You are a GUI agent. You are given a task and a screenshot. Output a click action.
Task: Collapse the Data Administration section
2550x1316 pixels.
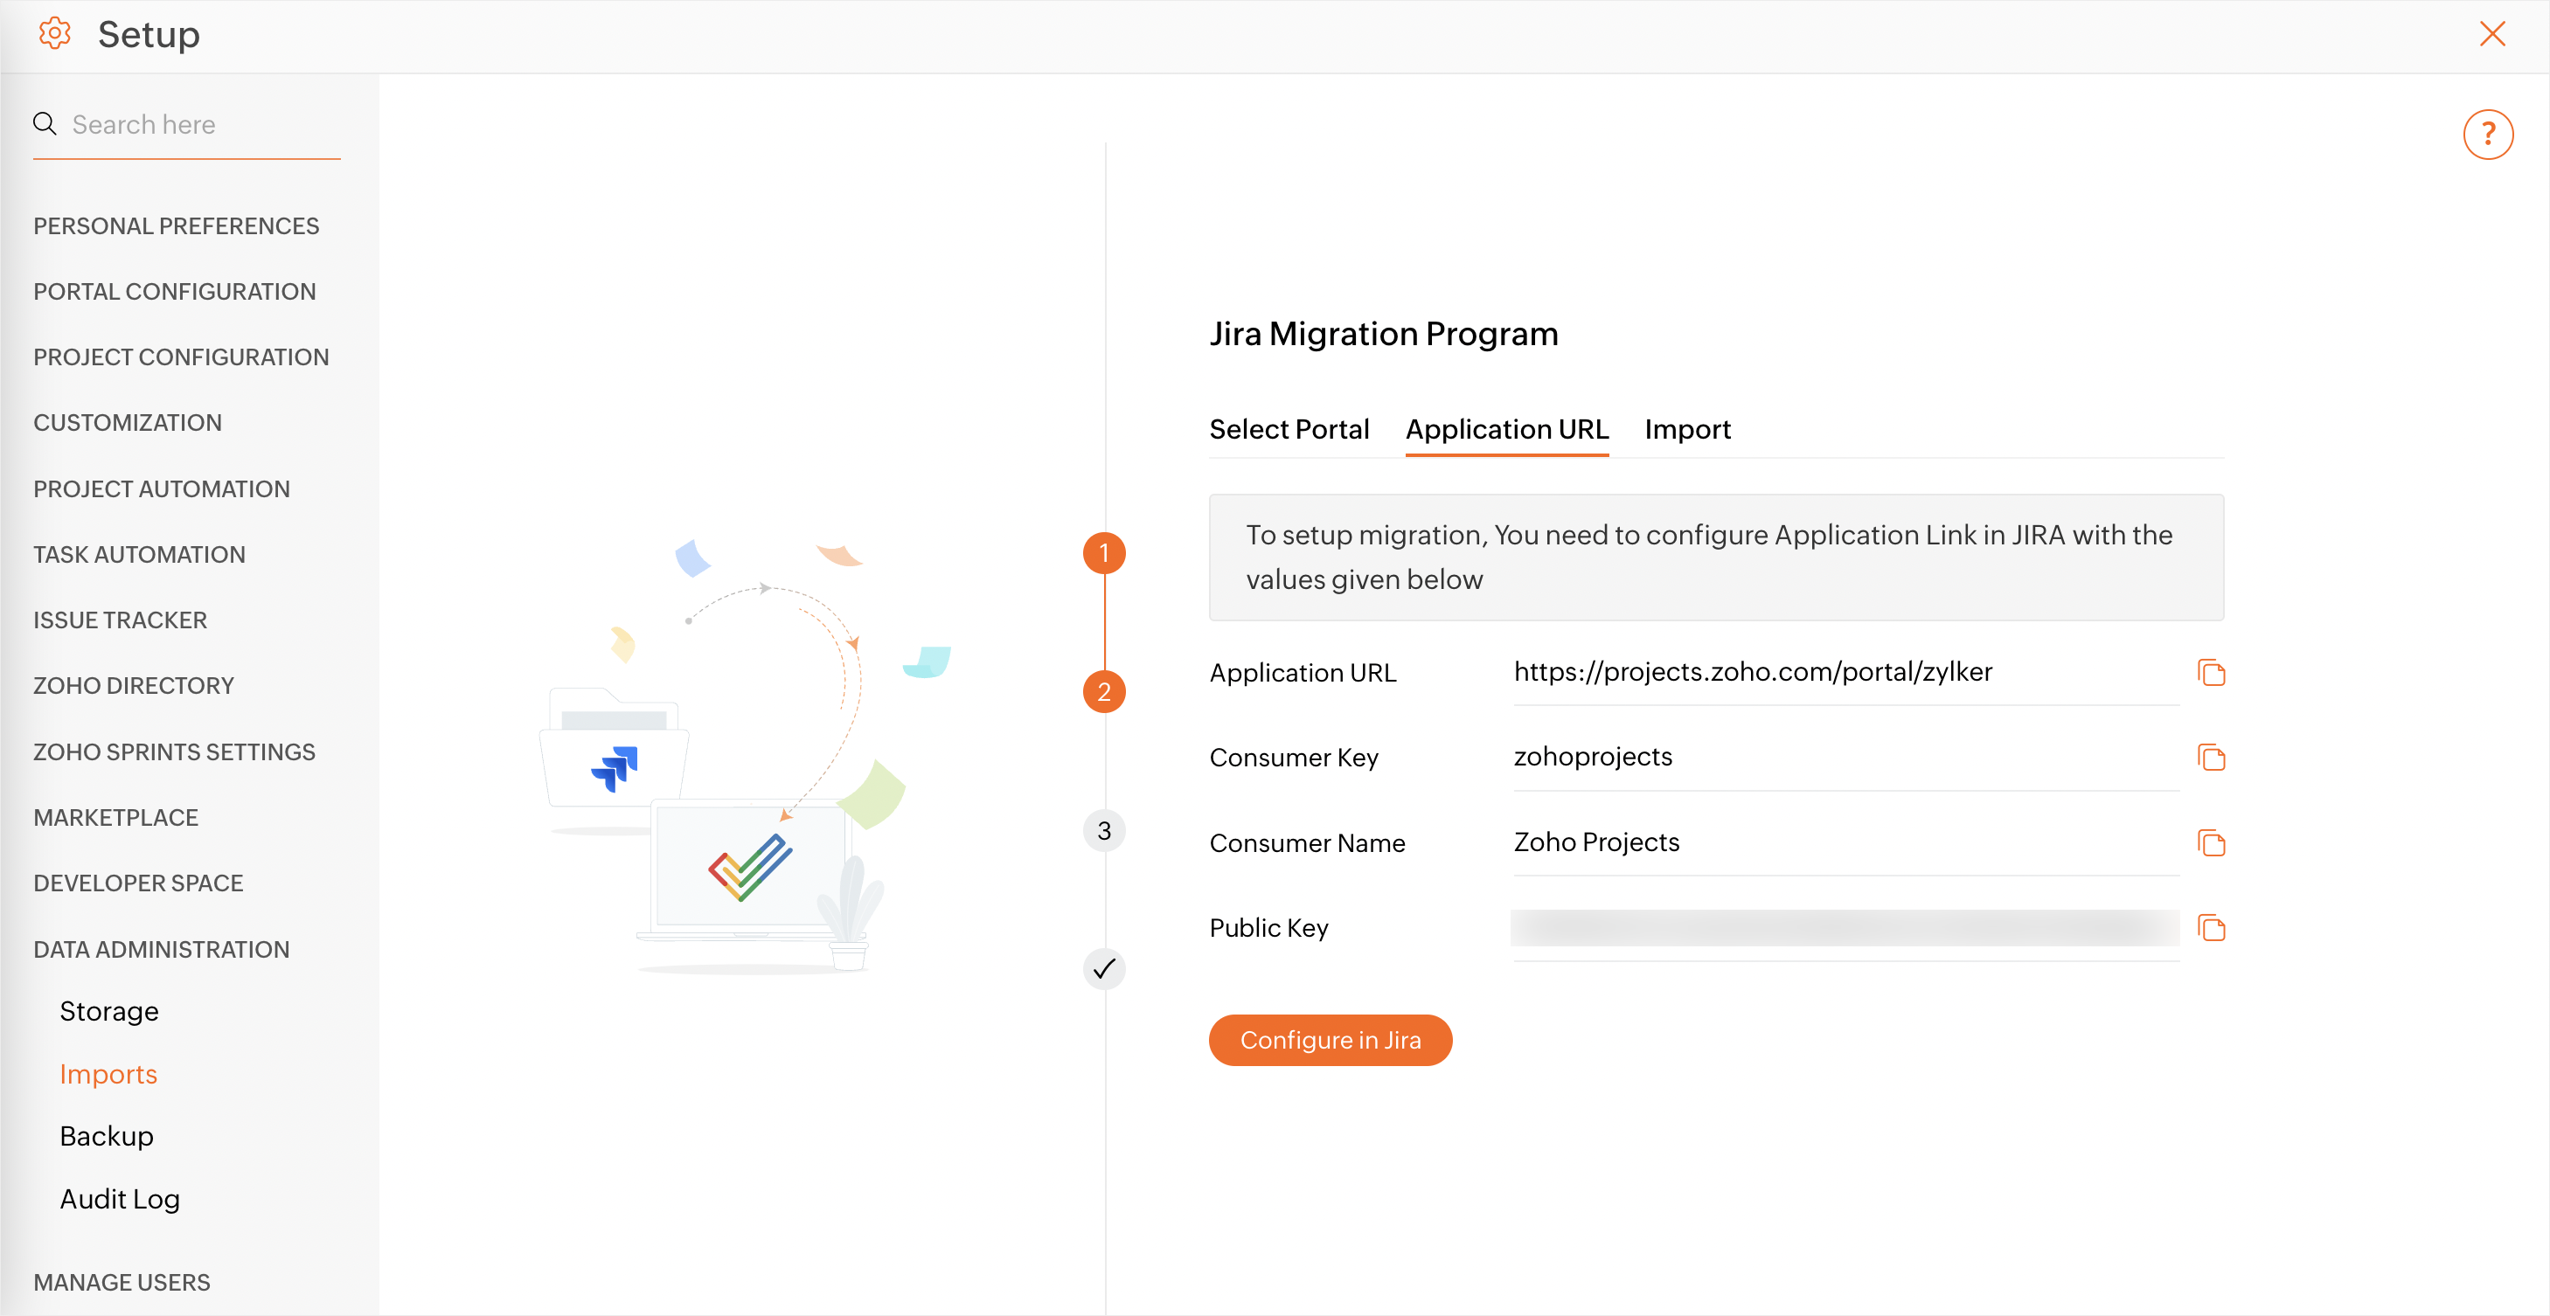tap(162, 949)
